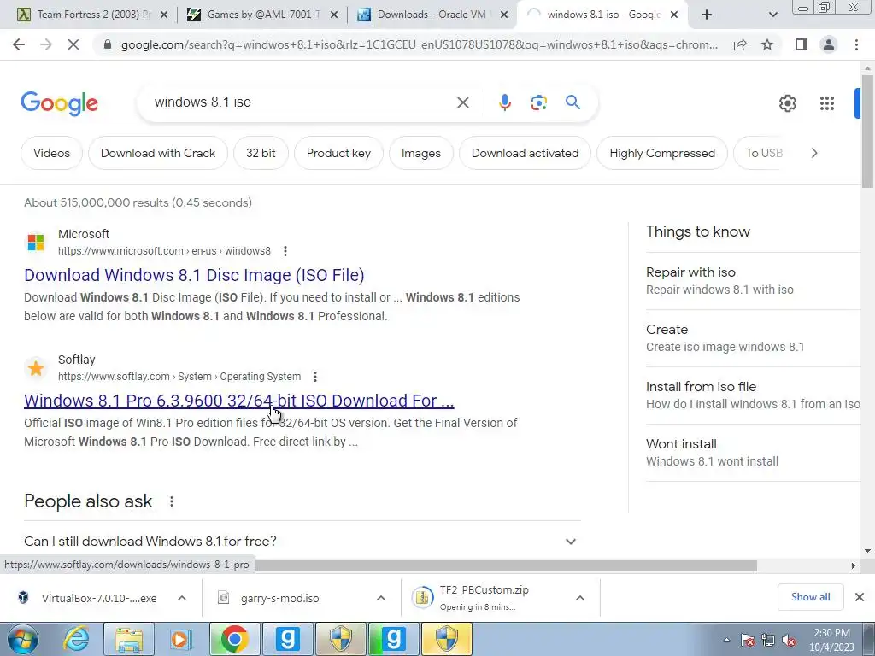Close the Team Fortress 2 tab

click(x=164, y=15)
